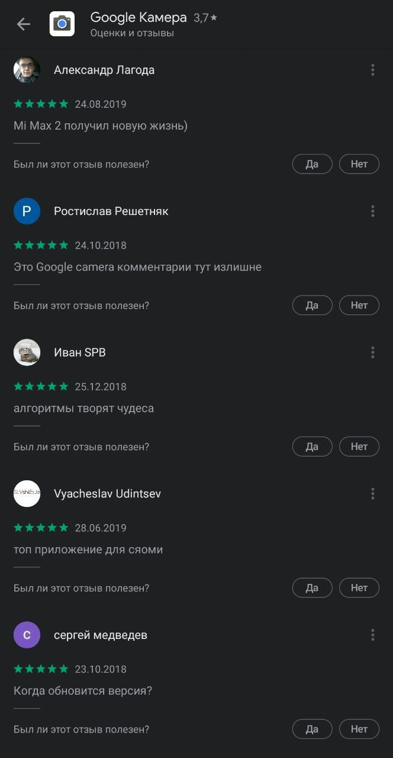Tap the back arrow in the header
This screenshot has height=758, width=393.
[x=23, y=24]
